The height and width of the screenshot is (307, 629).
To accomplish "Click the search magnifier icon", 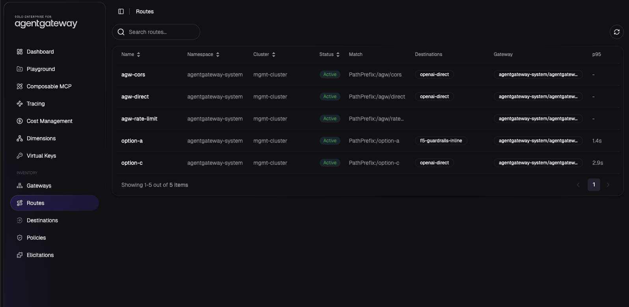I will [121, 32].
